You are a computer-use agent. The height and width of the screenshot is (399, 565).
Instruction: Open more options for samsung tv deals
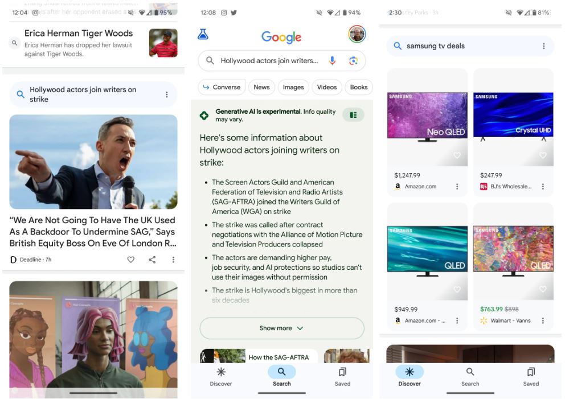pyautogui.click(x=544, y=46)
